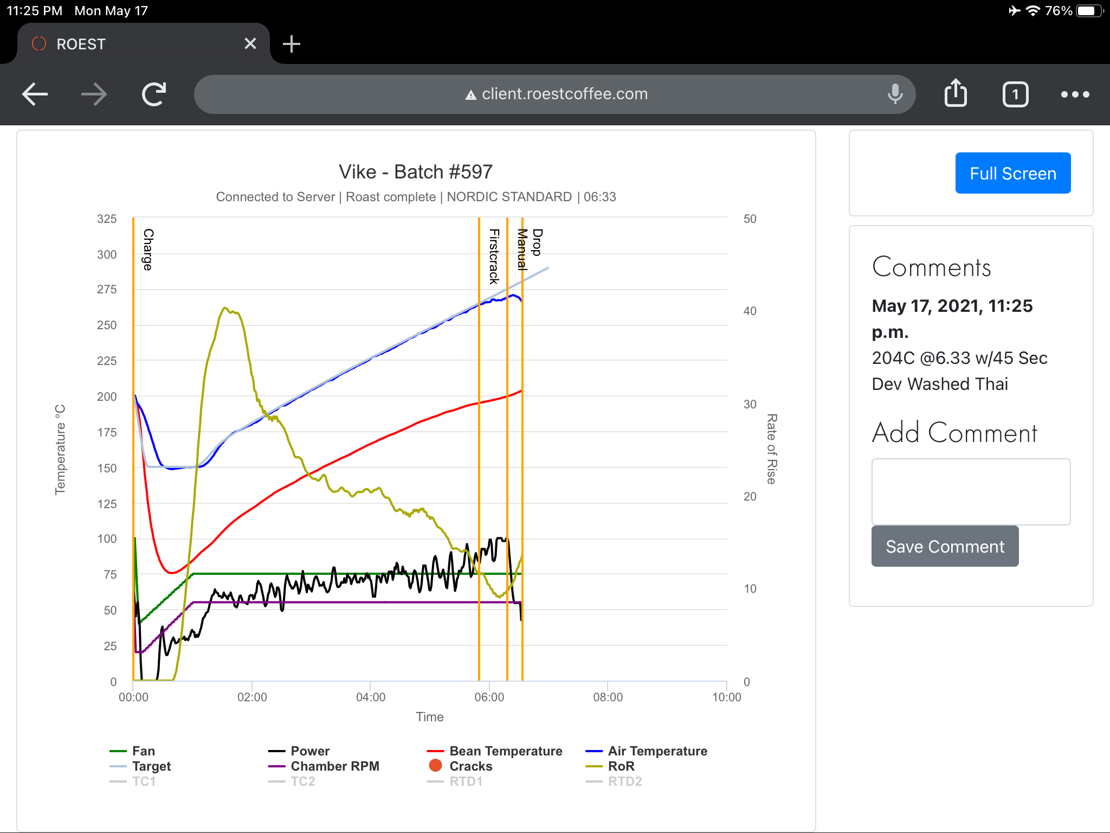1110x833 pixels.
Task: Toggle Air Temperature series in legend
Action: pos(646,751)
